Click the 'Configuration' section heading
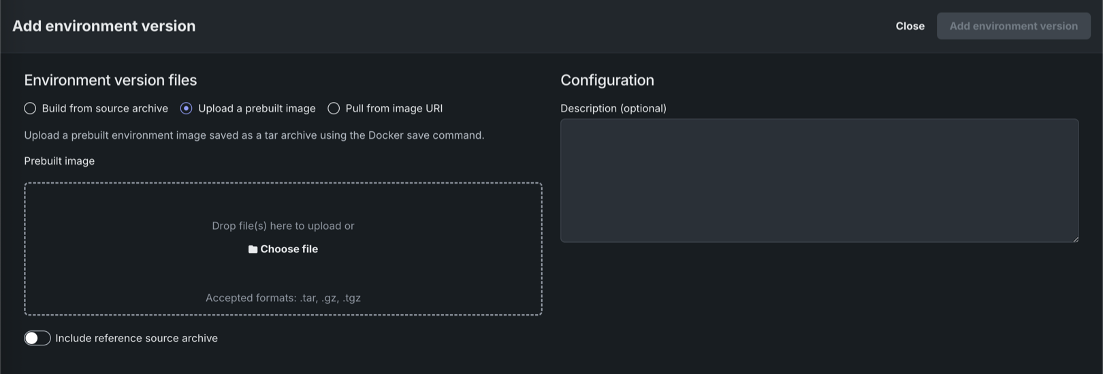The width and height of the screenshot is (1103, 374). (607, 80)
